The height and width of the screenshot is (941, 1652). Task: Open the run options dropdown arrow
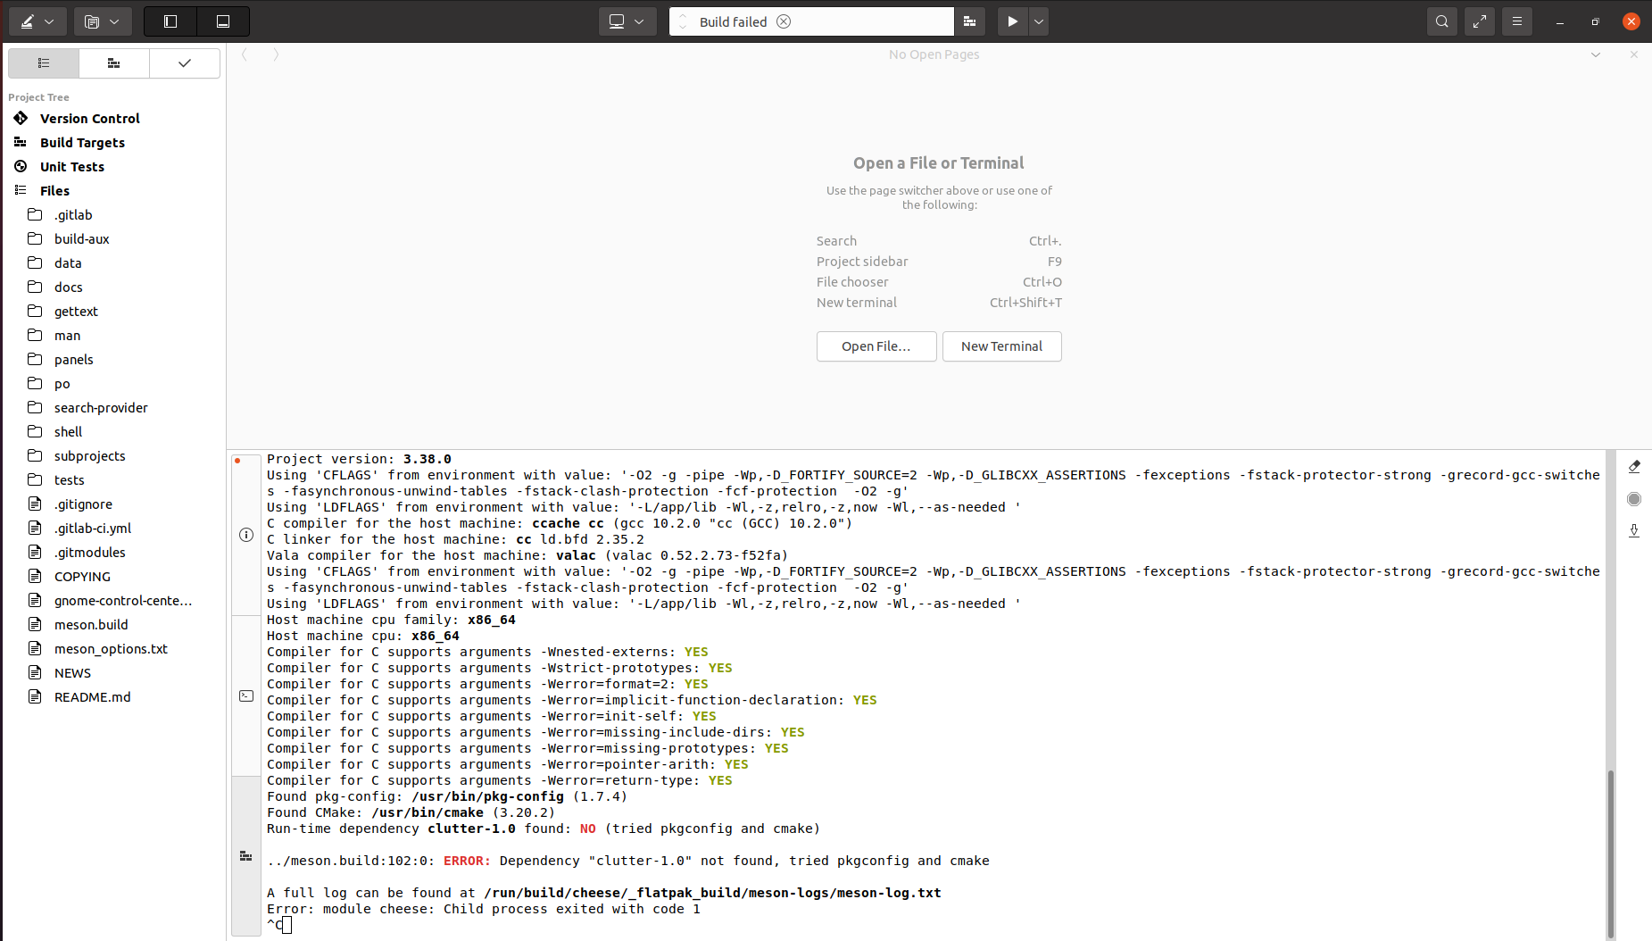(x=1038, y=21)
